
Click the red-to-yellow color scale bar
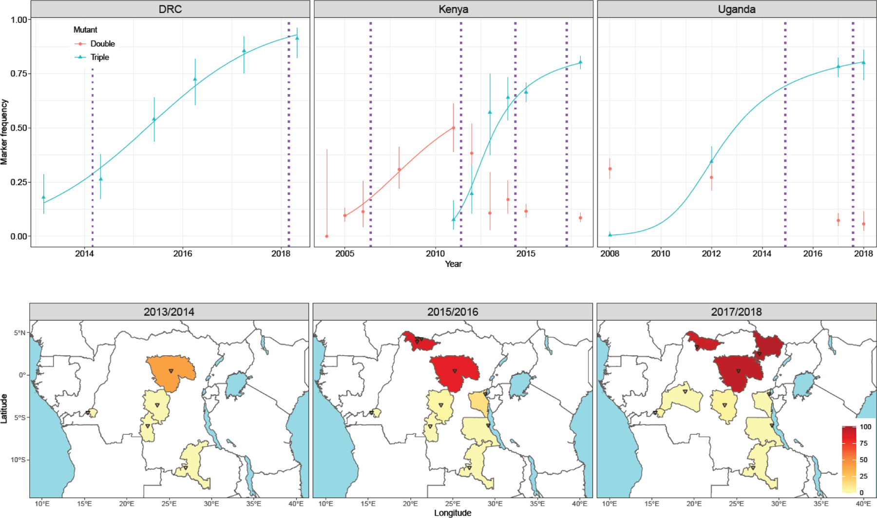coord(849,460)
